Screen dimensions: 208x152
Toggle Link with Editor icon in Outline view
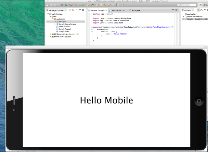[198, 10]
